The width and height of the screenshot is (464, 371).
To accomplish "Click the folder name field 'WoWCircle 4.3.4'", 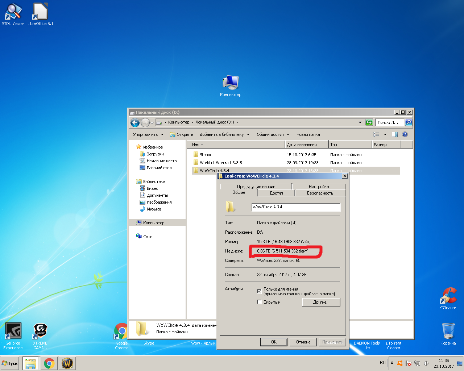I will click(x=296, y=207).
